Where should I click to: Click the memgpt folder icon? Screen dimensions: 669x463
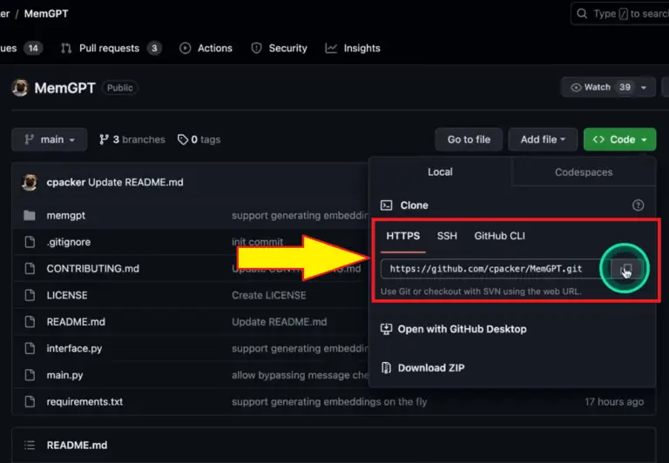30,215
